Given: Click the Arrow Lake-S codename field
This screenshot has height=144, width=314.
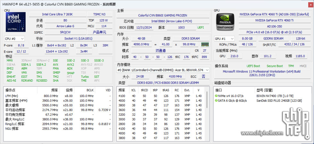Looking at the screenshot, I should point(65,26).
